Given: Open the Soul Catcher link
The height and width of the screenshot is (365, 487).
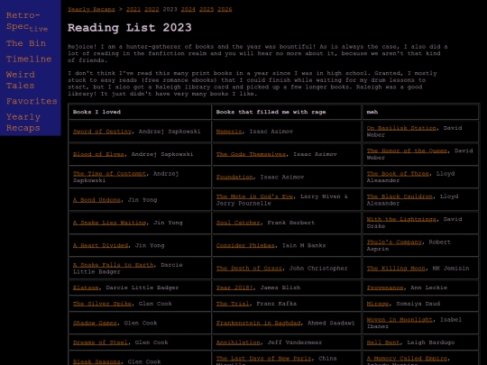Looking at the screenshot, I should [x=238, y=223].
